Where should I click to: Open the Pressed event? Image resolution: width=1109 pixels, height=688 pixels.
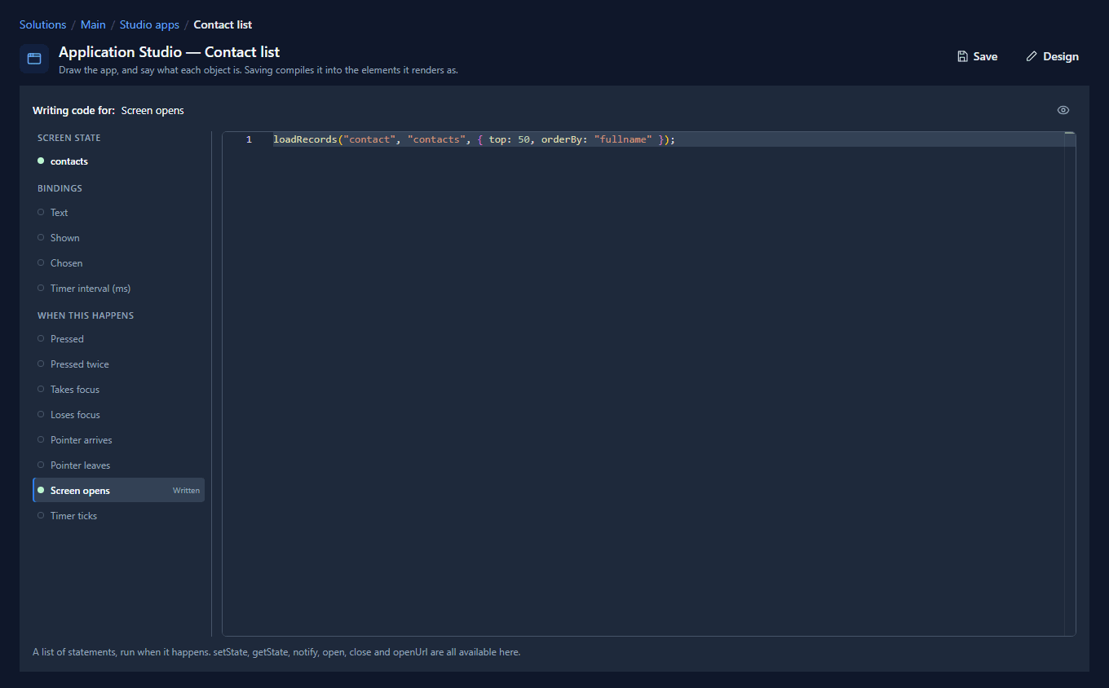click(118, 339)
